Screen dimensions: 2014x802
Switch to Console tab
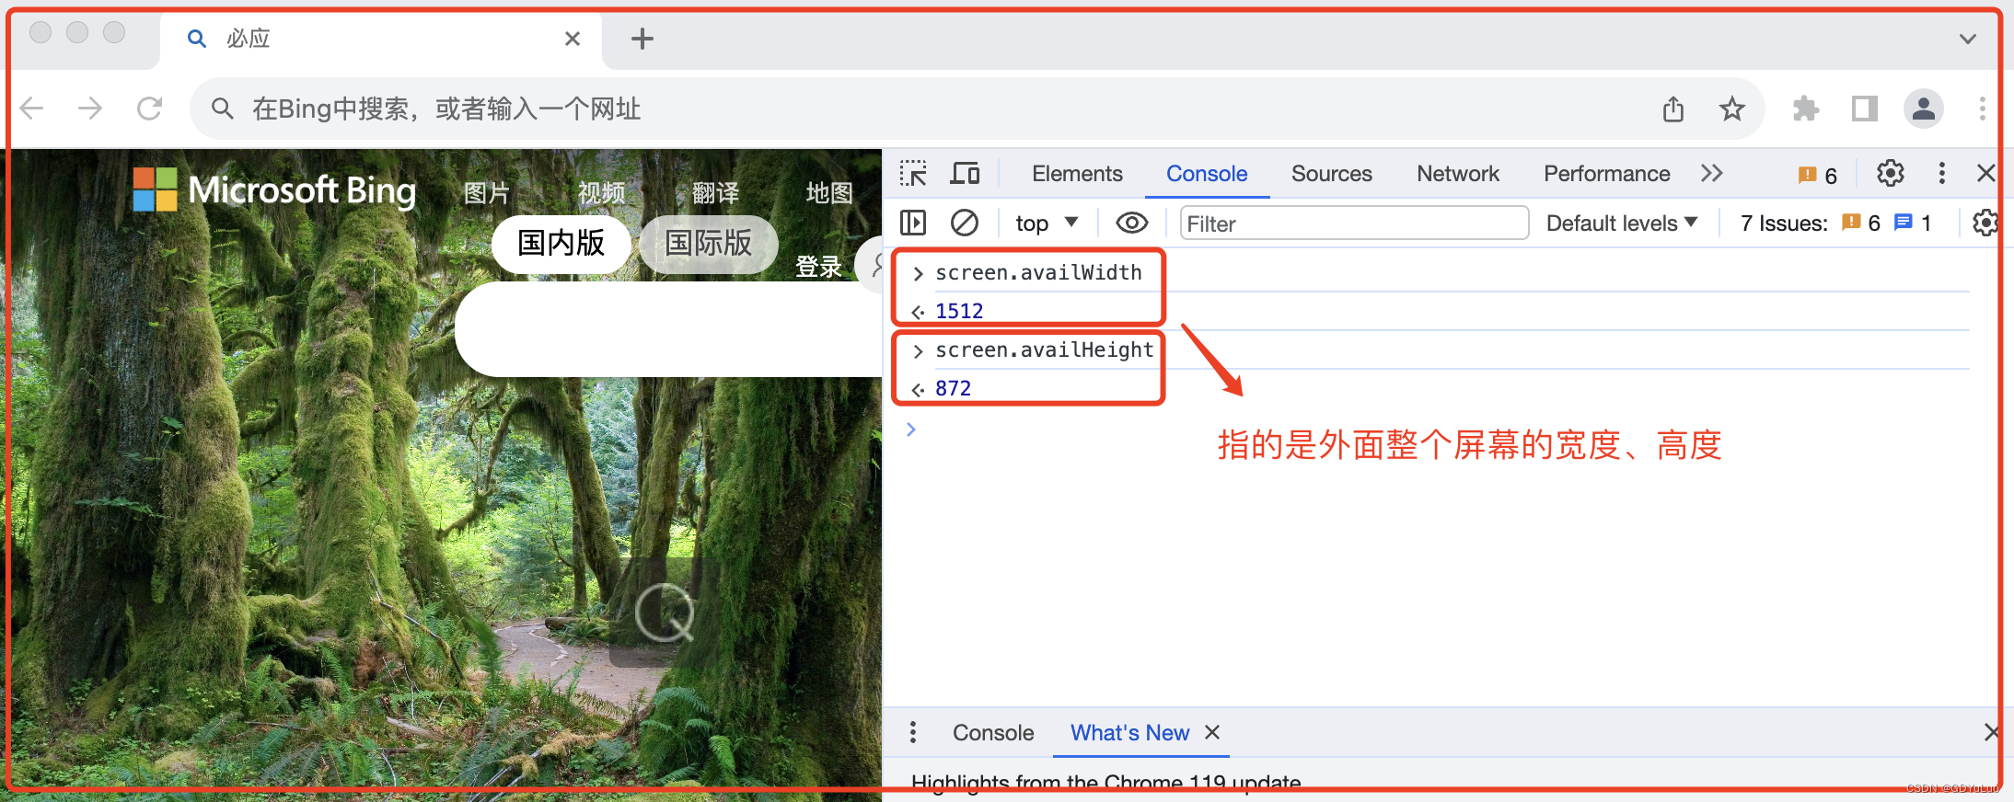click(1207, 173)
